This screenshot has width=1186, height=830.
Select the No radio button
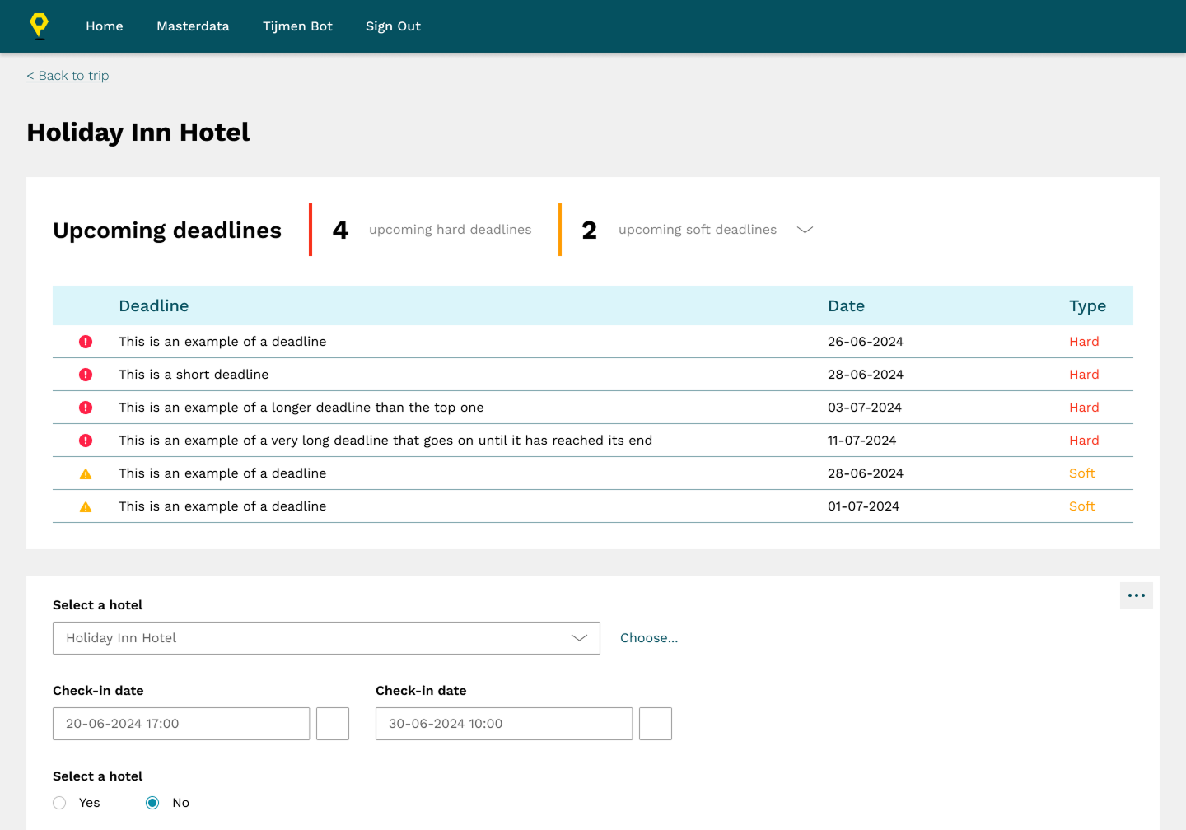[x=152, y=803]
